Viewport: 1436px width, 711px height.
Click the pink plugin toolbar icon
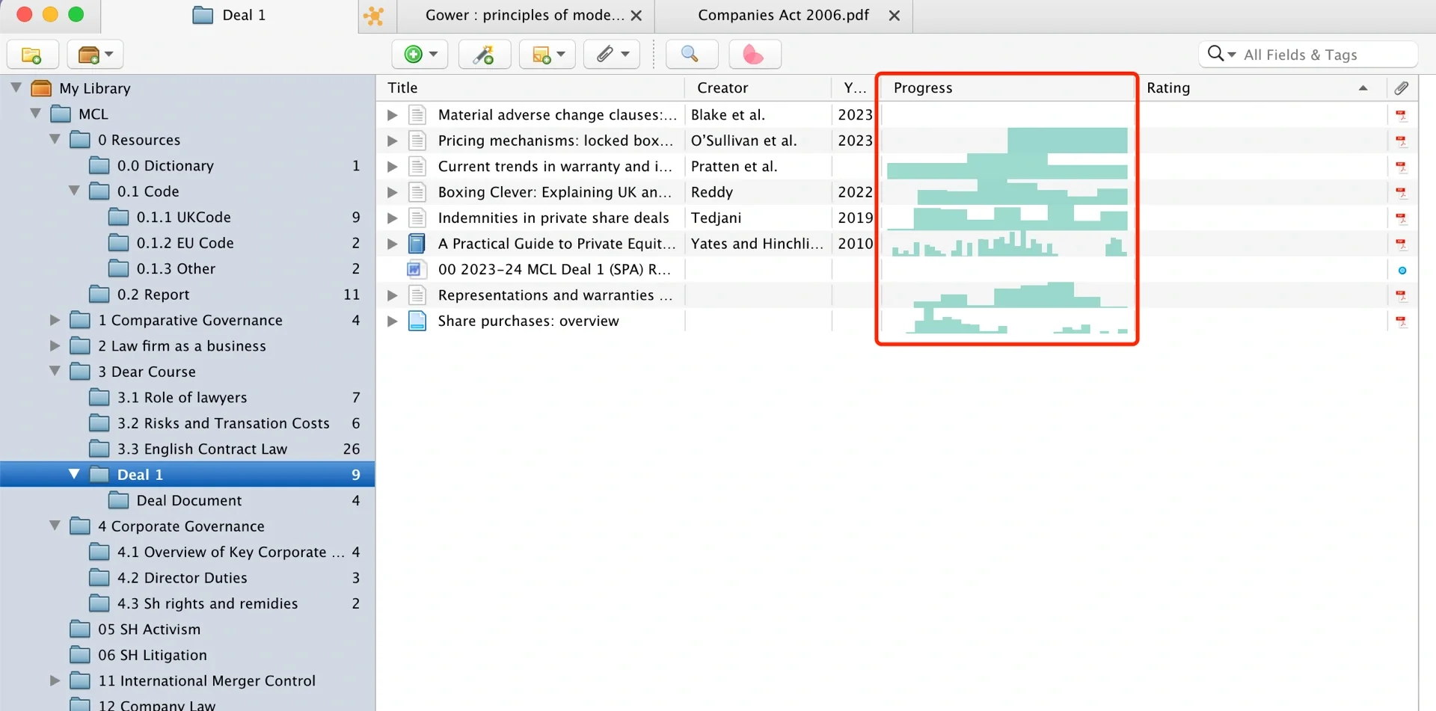(x=754, y=55)
